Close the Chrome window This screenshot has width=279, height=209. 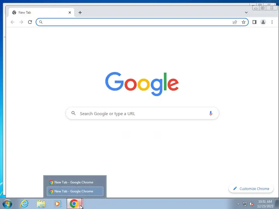point(272,8)
